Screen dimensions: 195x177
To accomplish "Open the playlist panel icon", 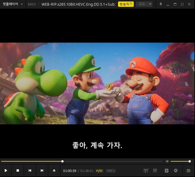I will (x=167, y=170).
